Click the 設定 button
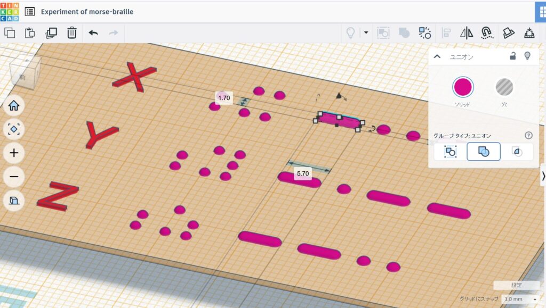 pyautogui.click(x=516, y=285)
